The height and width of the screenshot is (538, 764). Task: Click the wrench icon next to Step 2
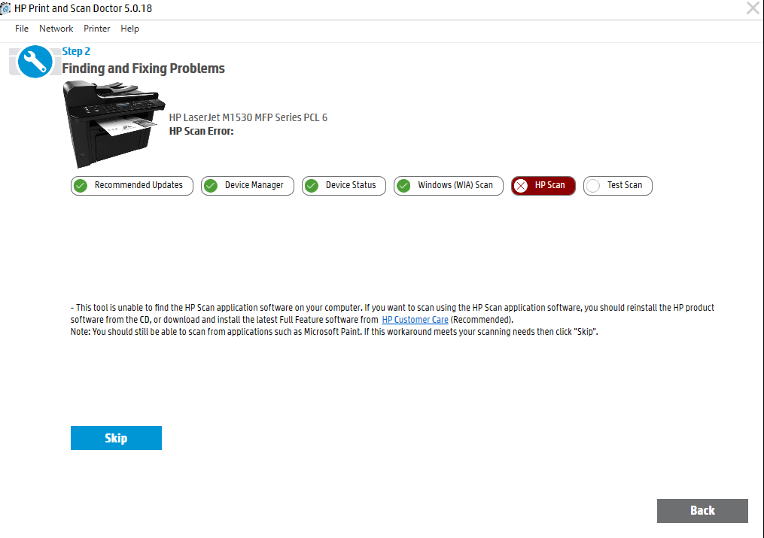pyautogui.click(x=35, y=61)
